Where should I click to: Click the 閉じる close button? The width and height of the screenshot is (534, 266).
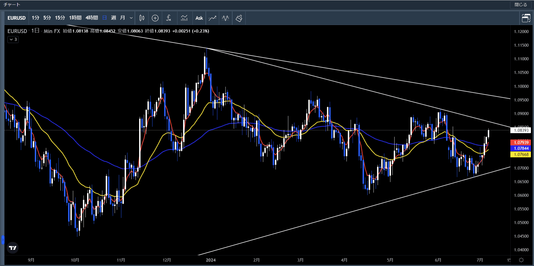(x=521, y=5)
